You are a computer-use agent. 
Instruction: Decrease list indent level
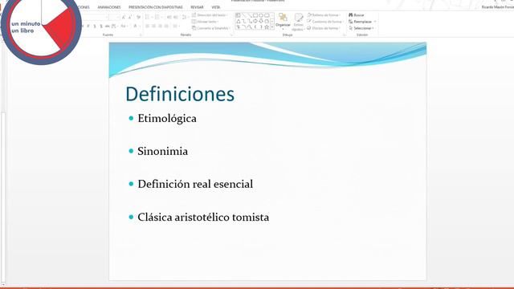coord(169,18)
